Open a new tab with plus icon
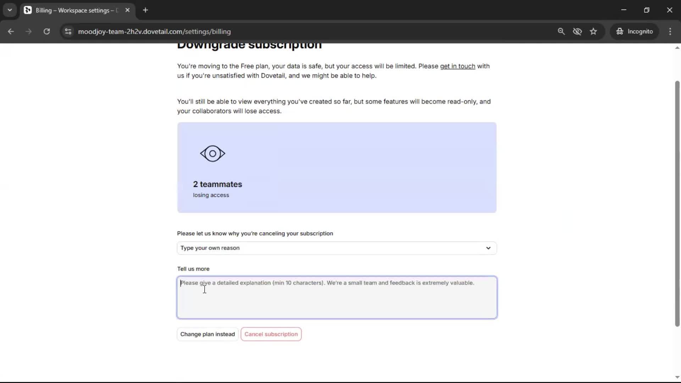This screenshot has height=383, width=681. point(145,10)
